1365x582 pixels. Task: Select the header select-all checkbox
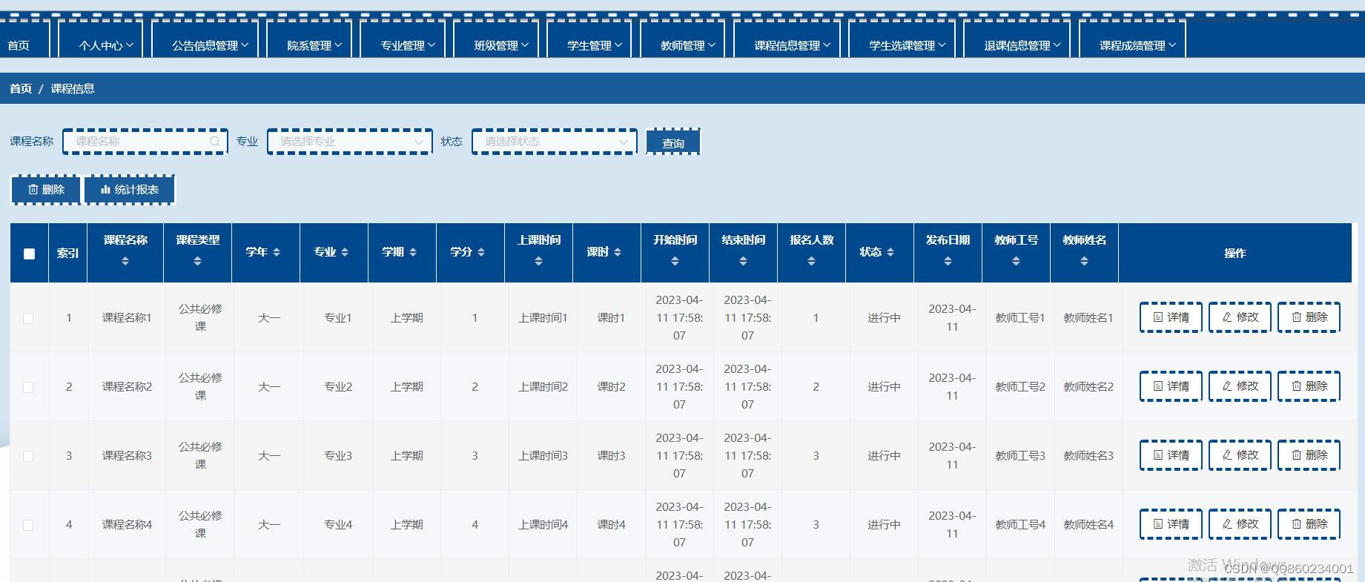pos(30,254)
